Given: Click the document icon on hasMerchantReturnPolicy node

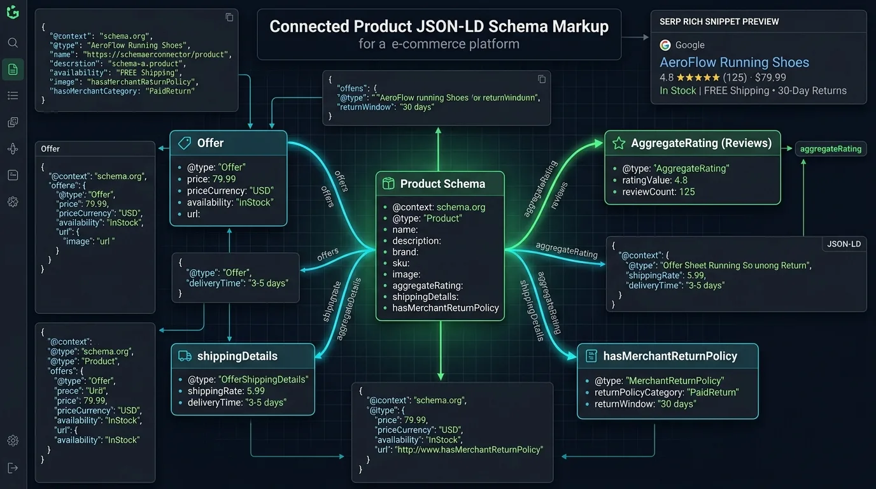Looking at the screenshot, I should [x=591, y=356].
